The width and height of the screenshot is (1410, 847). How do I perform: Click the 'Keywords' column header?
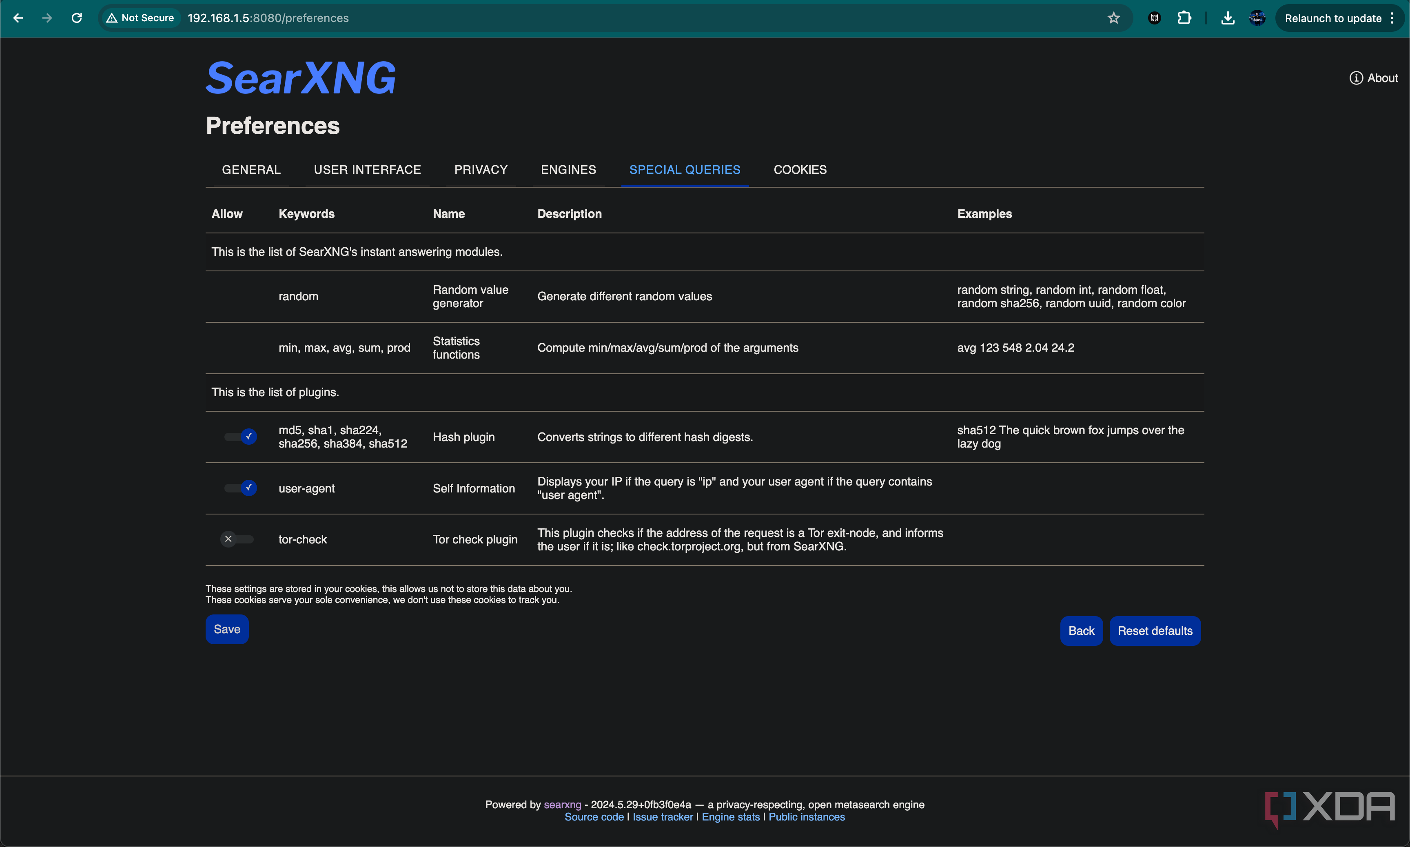(306, 213)
